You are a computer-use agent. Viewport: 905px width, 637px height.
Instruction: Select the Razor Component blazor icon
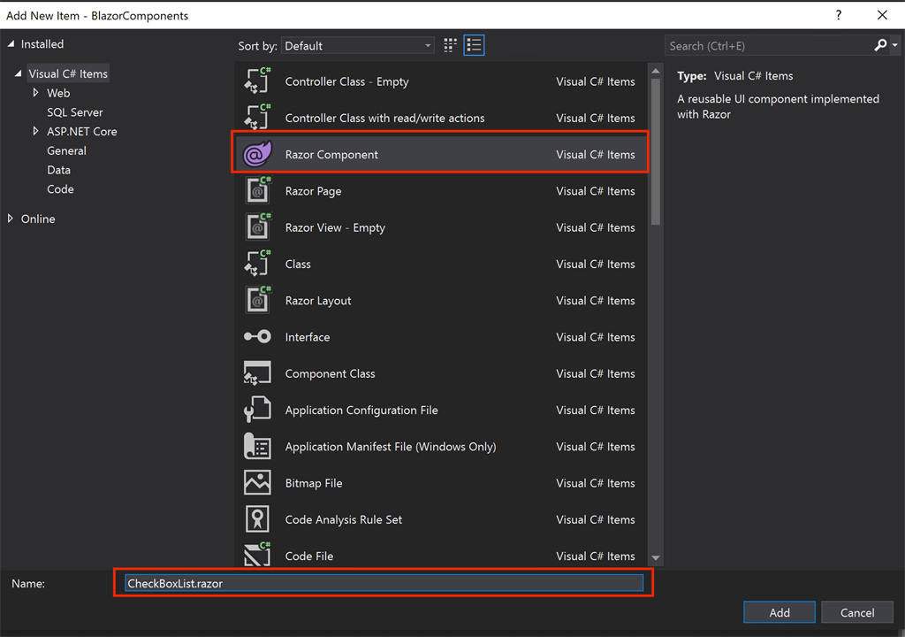(x=257, y=154)
